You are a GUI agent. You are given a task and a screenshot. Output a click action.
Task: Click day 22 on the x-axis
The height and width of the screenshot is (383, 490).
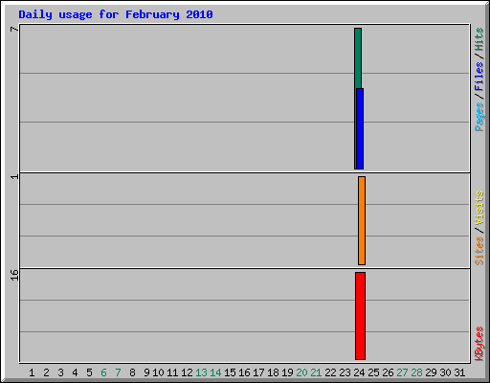pyautogui.click(x=330, y=372)
